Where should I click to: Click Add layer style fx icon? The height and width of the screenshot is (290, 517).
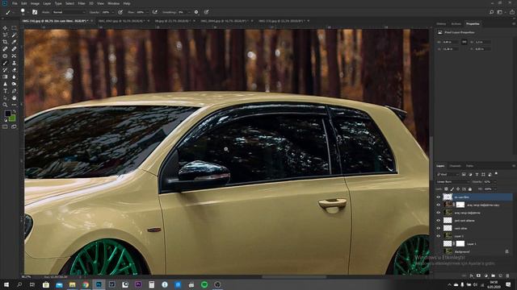click(x=472, y=275)
